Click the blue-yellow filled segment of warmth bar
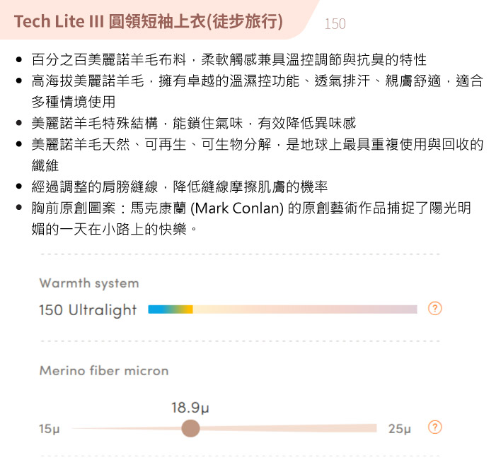Screen dimensions: 496x472 tap(171, 309)
